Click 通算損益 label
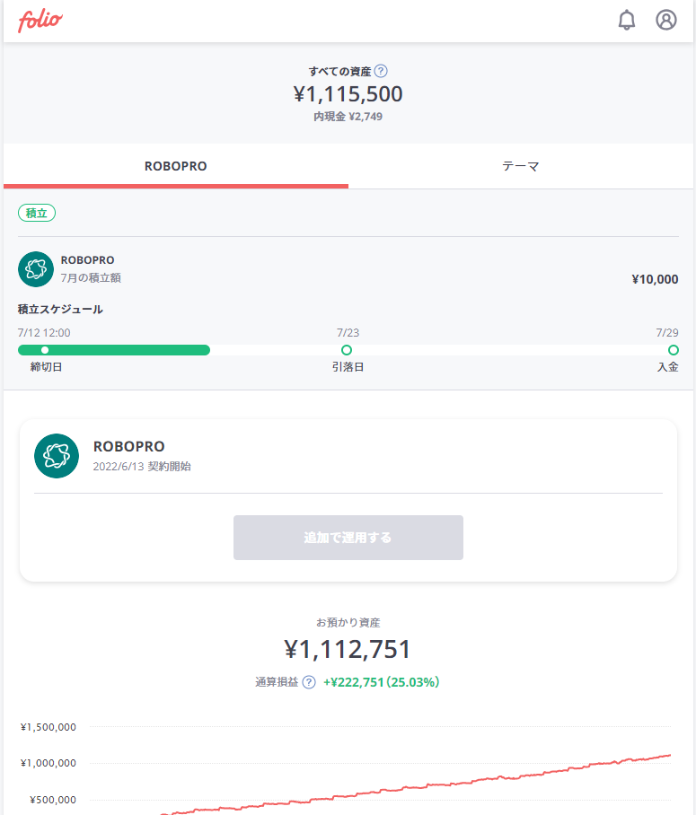 (x=277, y=682)
